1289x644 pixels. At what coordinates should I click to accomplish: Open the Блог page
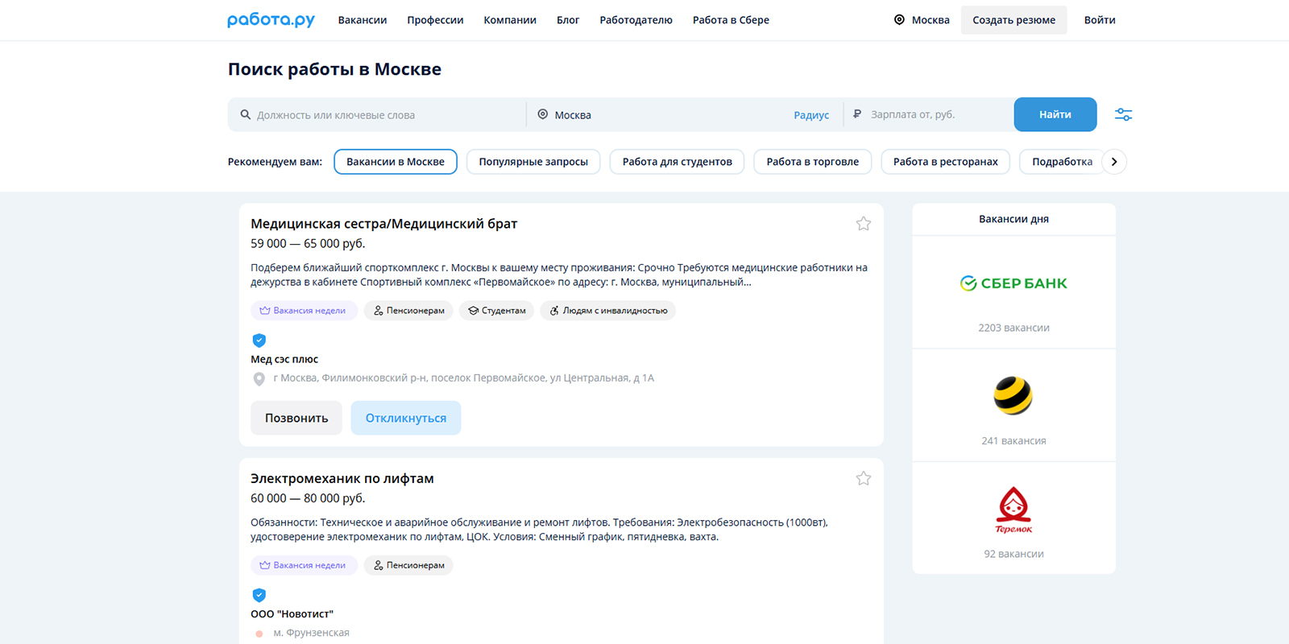pyautogui.click(x=568, y=20)
